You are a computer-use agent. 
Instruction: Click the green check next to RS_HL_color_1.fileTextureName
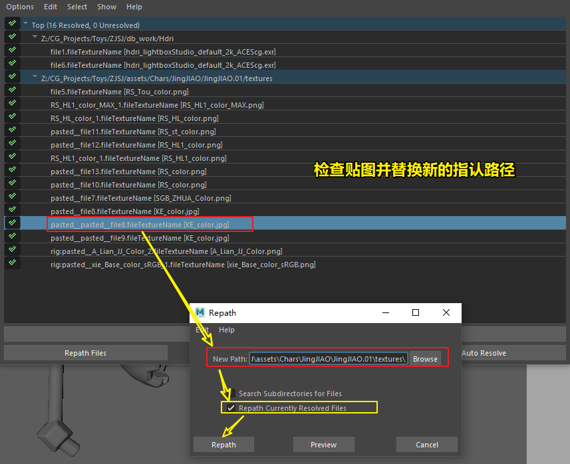coord(13,116)
